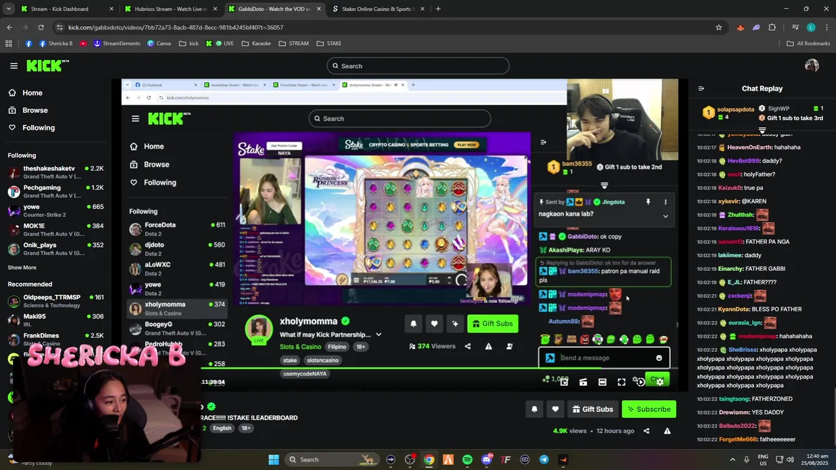The image size is (836, 470).
Task: Expand Show More under Following
Action: coord(22,268)
